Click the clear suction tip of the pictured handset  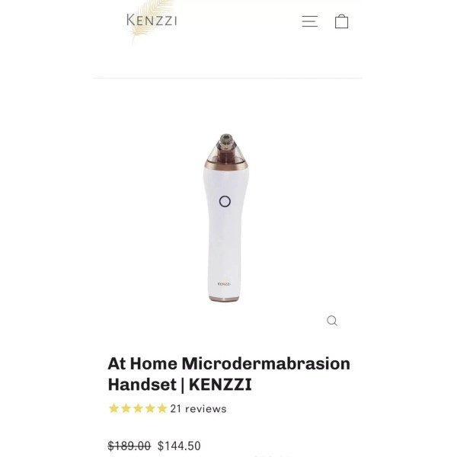[226, 147]
